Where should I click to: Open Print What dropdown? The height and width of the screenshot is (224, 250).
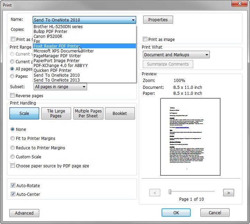coord(176,55)
